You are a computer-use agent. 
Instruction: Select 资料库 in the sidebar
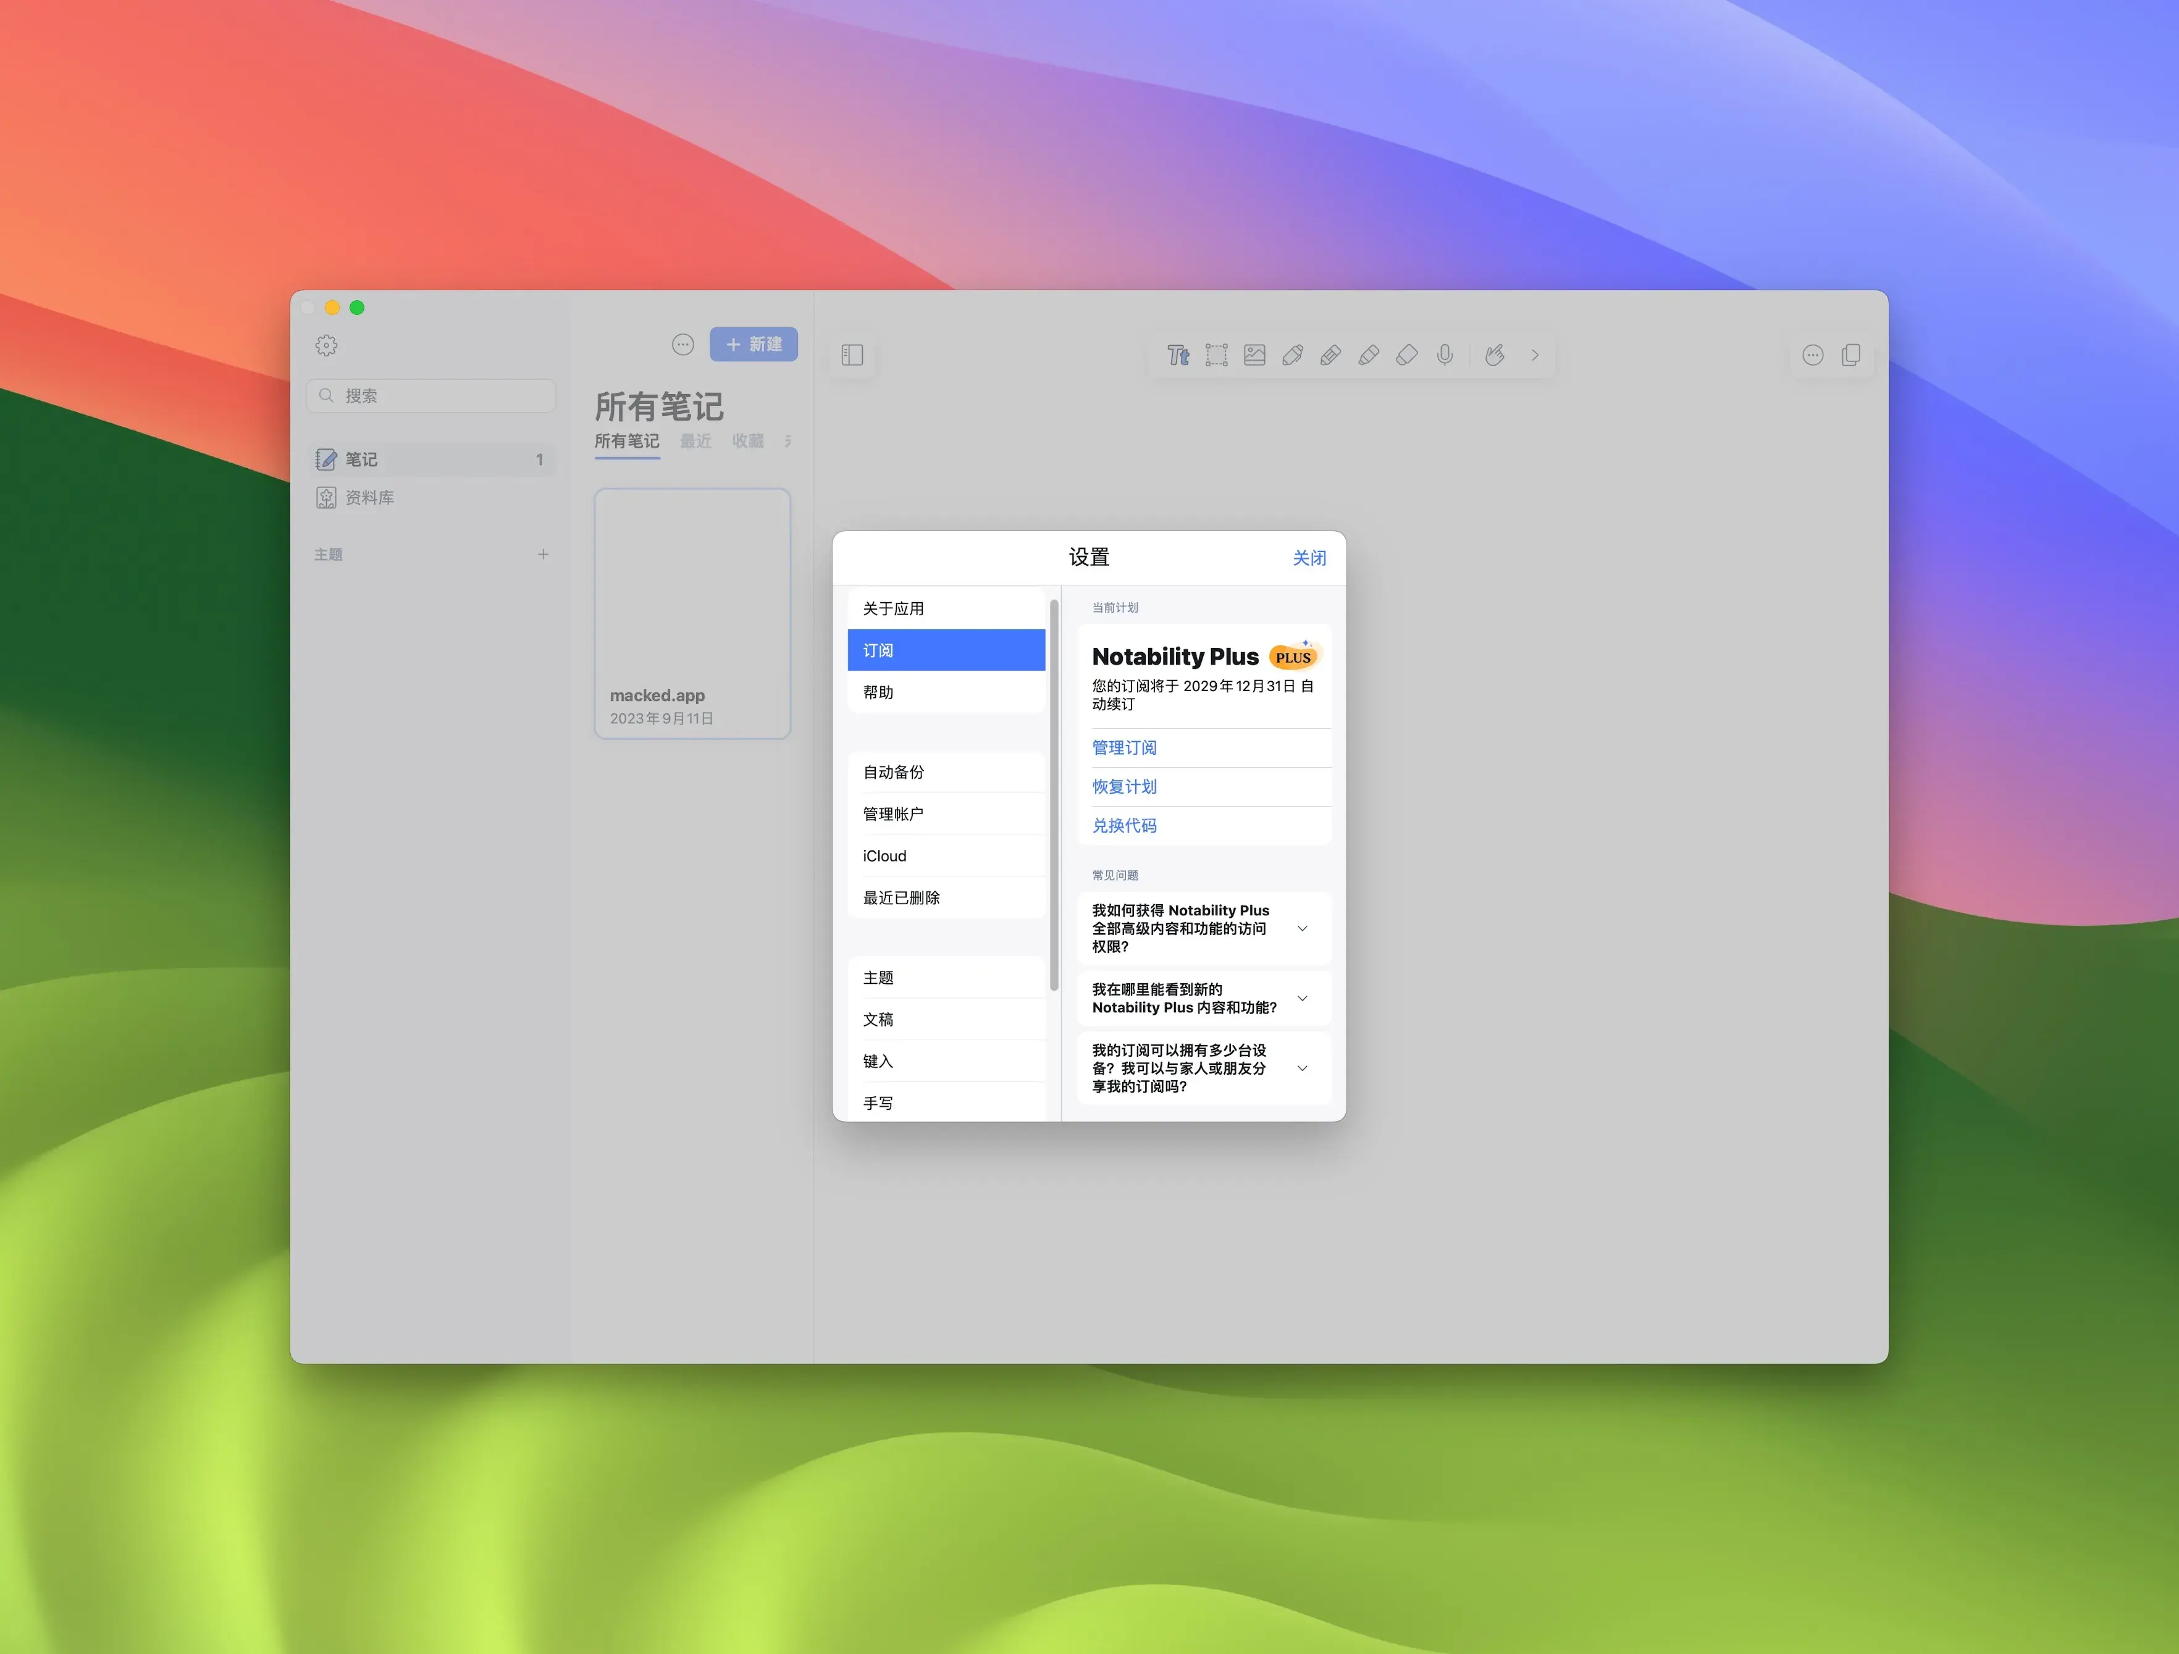(x=430, y=498)
